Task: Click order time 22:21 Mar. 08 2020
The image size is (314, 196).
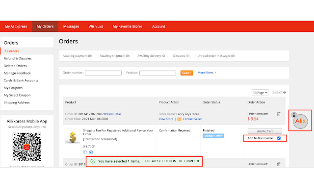Action: click(95, 119)
